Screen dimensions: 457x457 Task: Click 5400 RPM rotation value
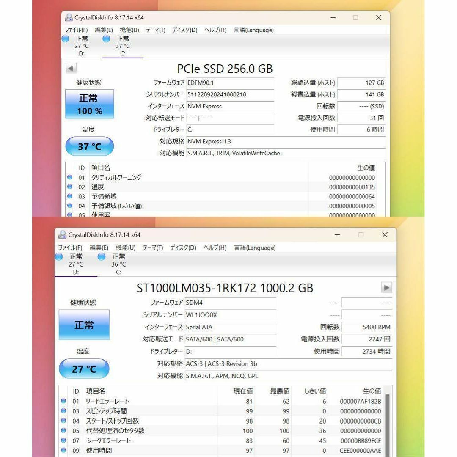366,327
